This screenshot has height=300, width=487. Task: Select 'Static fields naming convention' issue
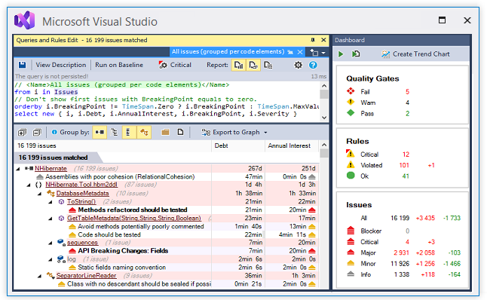coord(122,267)
